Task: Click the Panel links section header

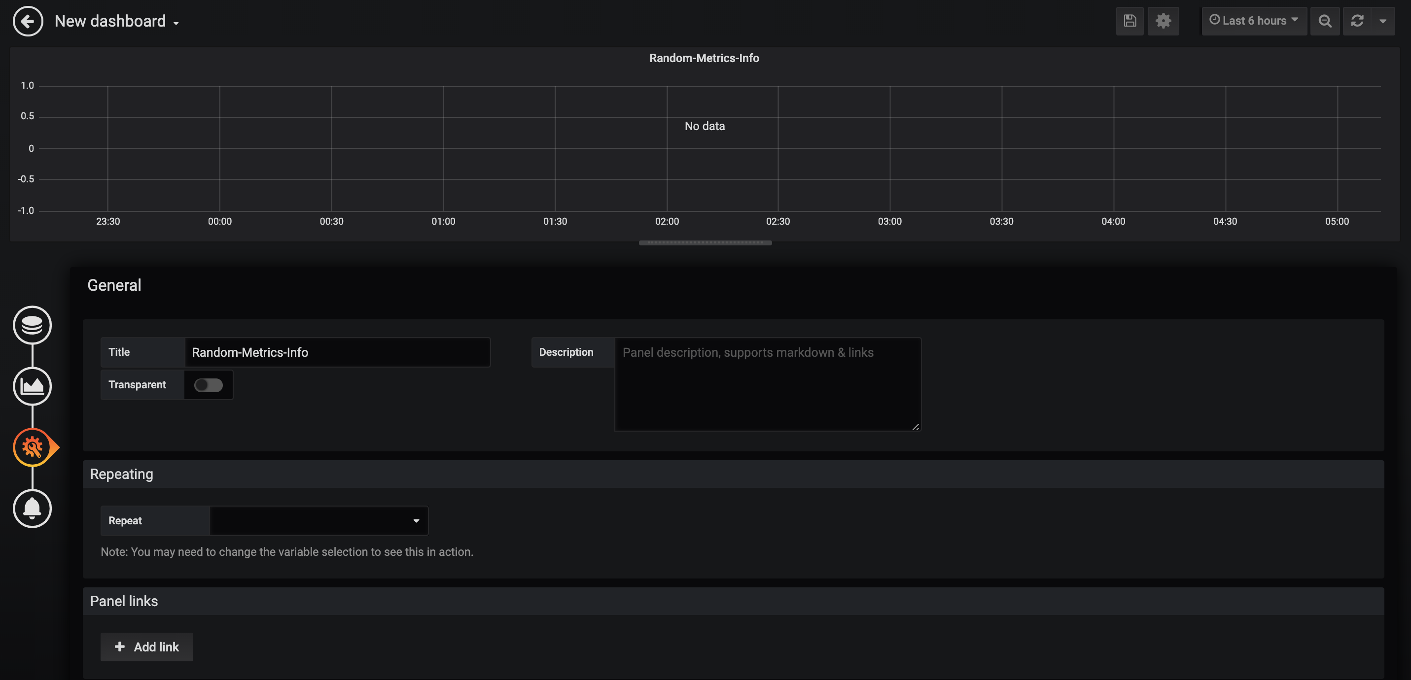Action: [124, 601]
